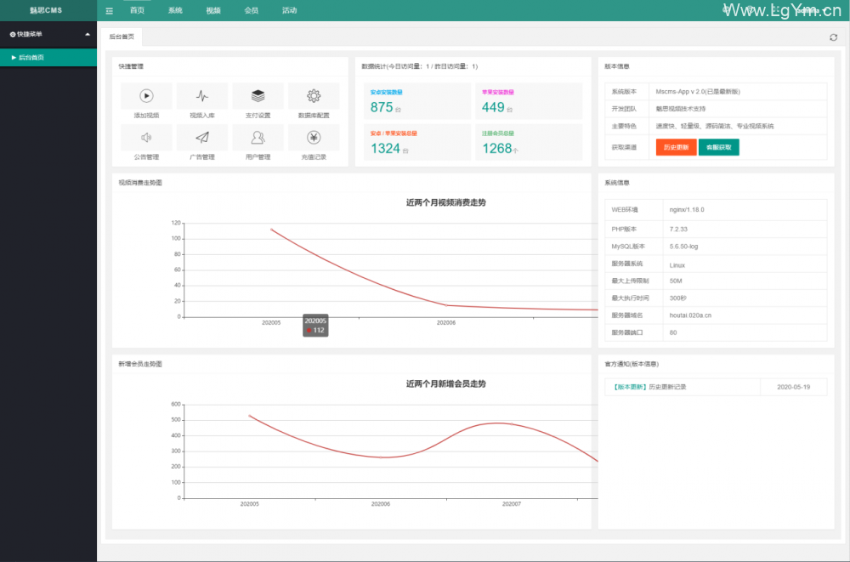
Task: Open 视频入库 pulse icon shortcut
Action: [202, 96]
